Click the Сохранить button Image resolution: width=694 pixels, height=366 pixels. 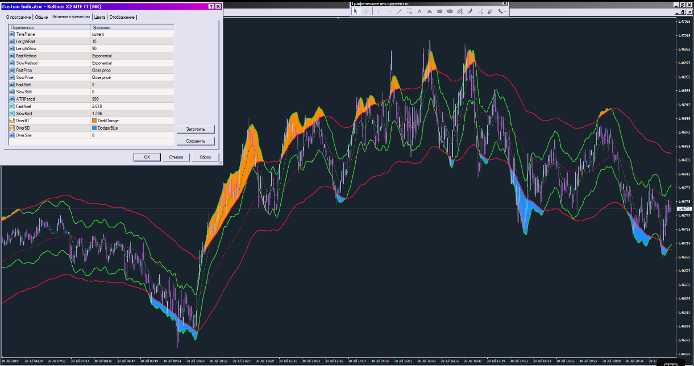[196, 141]
